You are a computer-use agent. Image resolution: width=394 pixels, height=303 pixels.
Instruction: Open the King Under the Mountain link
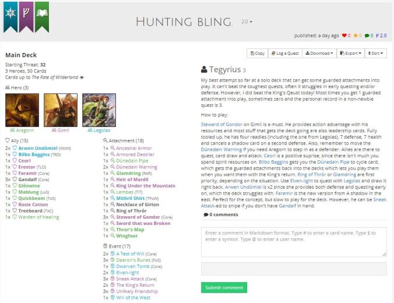(146, 186)
